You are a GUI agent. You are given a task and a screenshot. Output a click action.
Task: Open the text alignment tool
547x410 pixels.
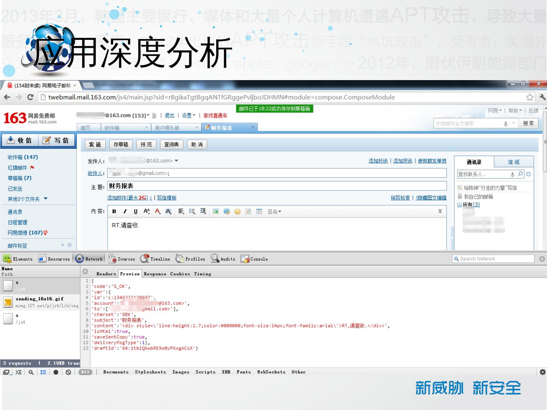point(181,211)
